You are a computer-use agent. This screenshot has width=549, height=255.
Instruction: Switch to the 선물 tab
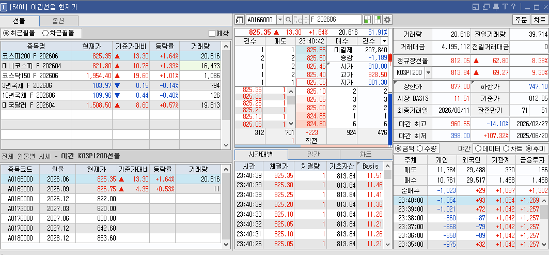(20, 21)
